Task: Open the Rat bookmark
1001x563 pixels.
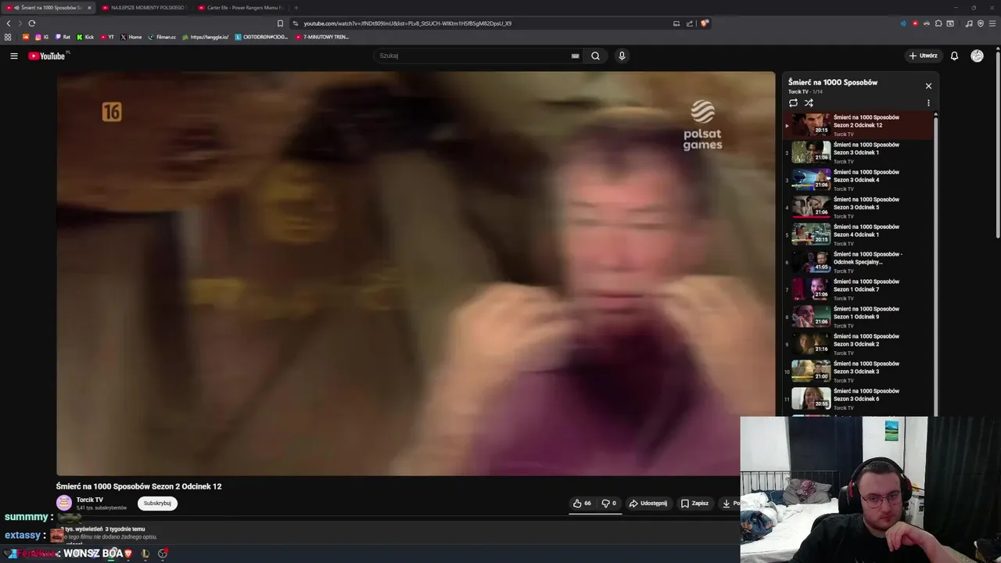Action: 63,37
